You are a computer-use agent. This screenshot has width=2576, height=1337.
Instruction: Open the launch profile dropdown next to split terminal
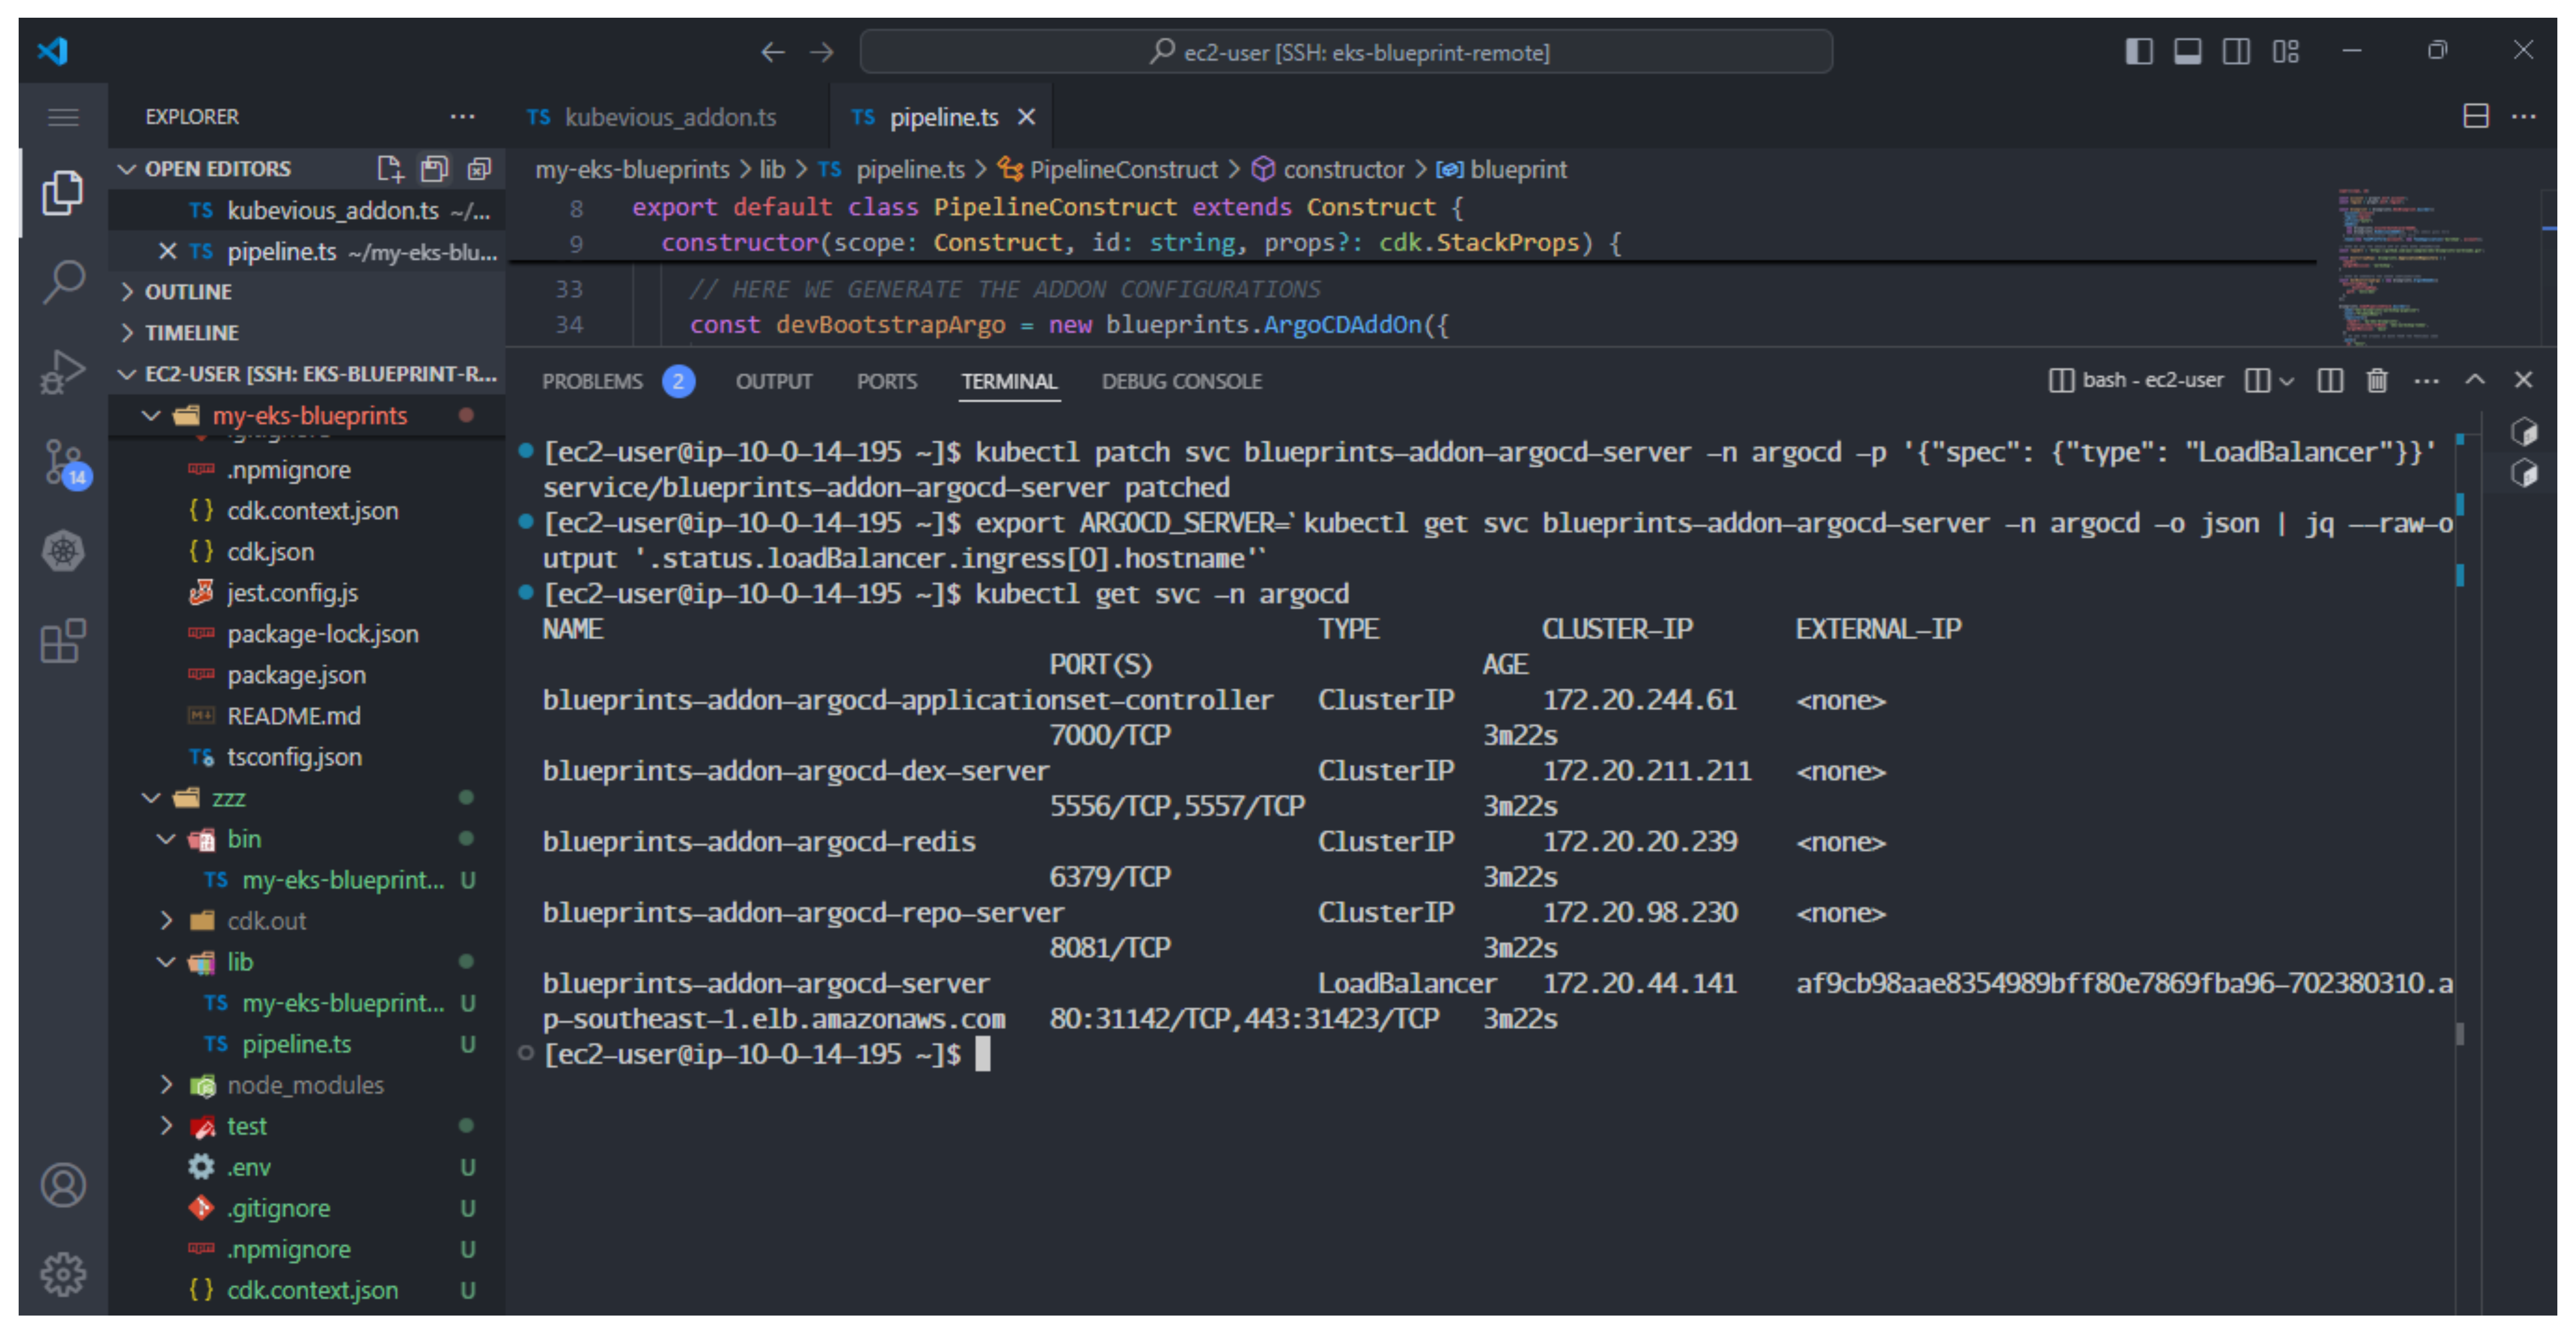coord(2286,381)
